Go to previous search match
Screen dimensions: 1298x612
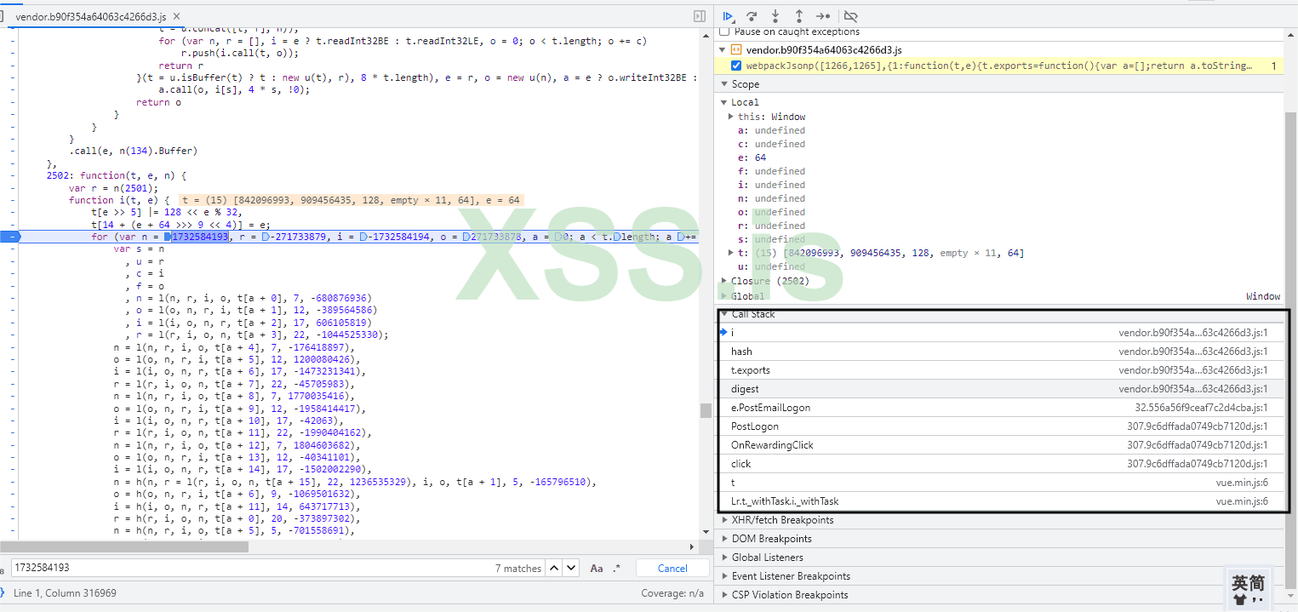pyautogui.click(x=553, y=569)
